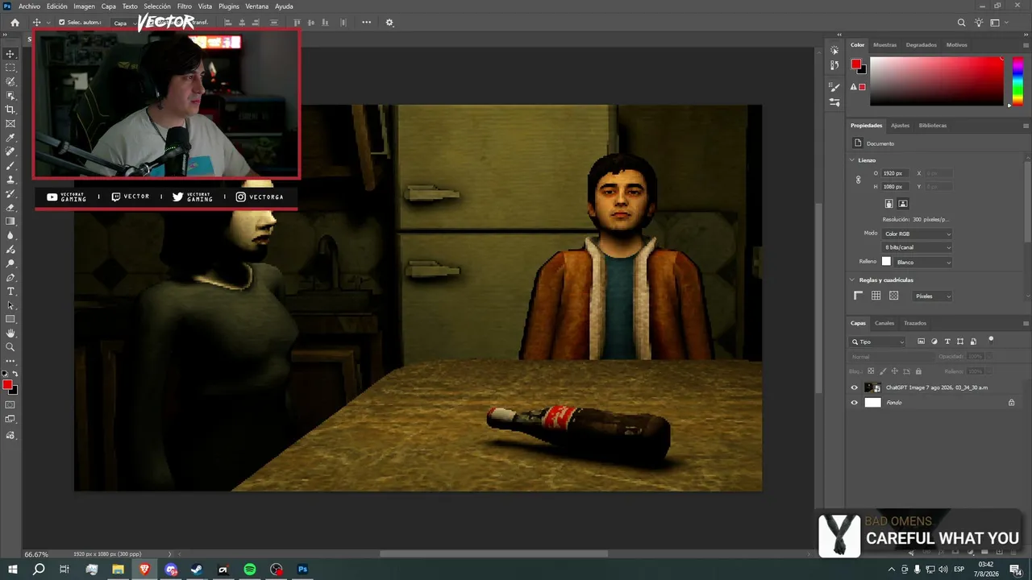Screen dimensions: 1032x580
Task: Filter layers by type layer icon
Action: click(947, 342)
